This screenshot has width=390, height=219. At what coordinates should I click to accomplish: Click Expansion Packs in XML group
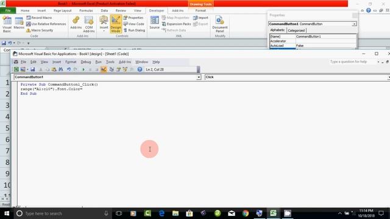coord(176,24)
